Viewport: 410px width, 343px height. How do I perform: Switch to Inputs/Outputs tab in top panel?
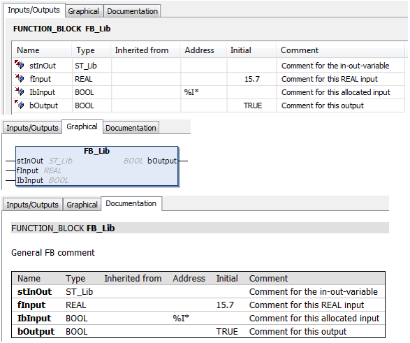click(x=34, y=10)
